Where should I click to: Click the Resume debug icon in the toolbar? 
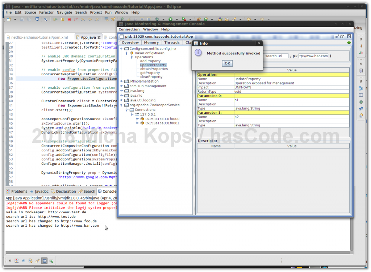pos(55,19)
